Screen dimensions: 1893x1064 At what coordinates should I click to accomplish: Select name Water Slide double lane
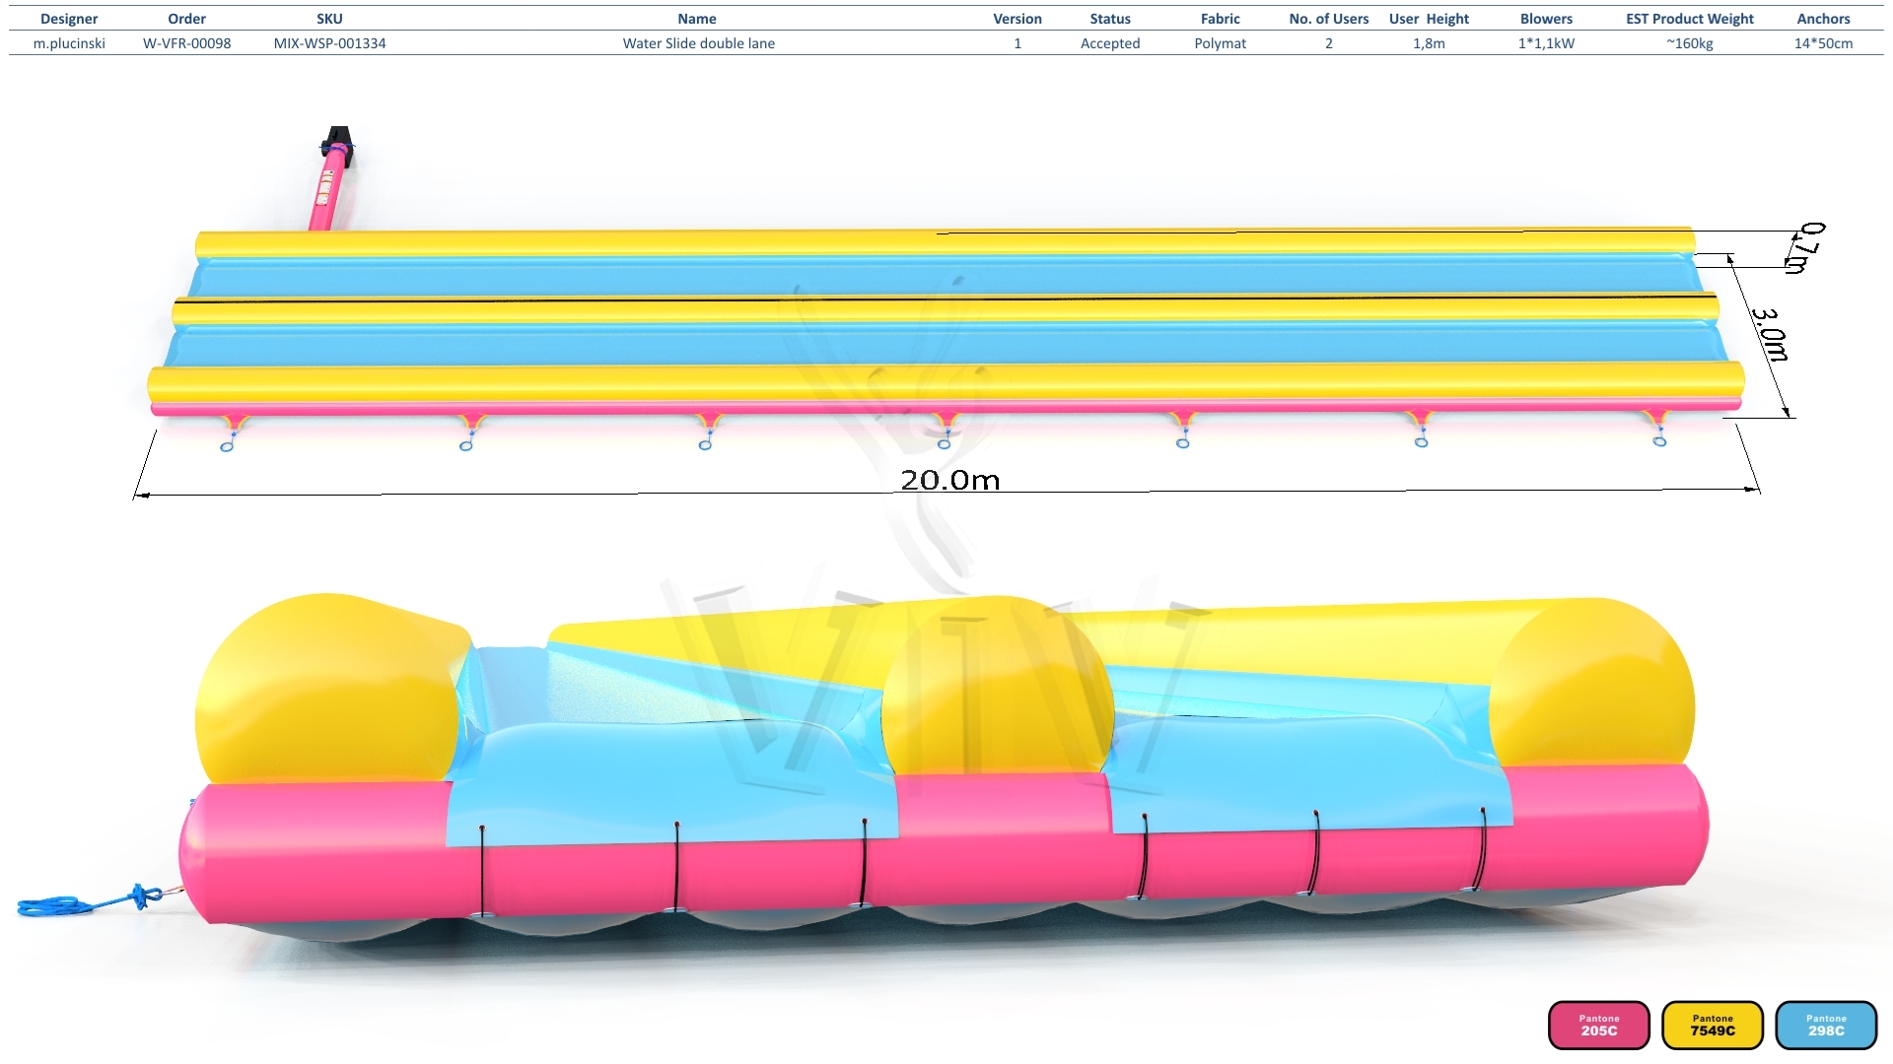[x=698, y=43]
